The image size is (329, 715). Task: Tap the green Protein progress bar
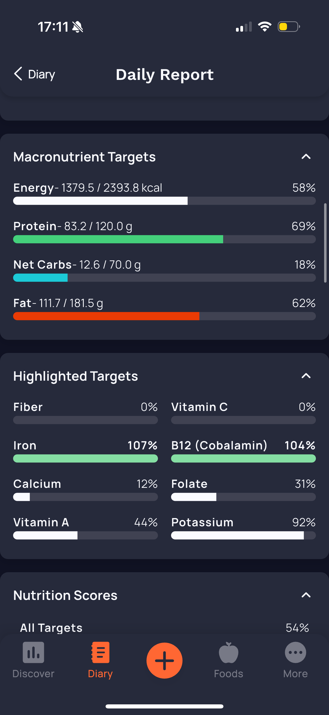(164, 239)
